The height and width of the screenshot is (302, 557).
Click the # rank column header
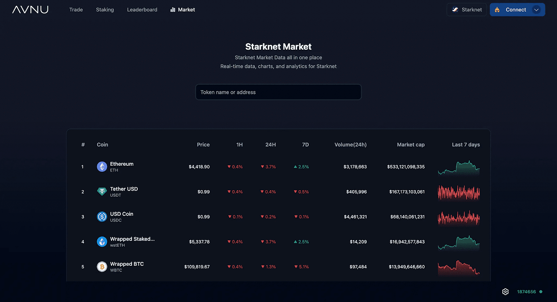tap(83, 145)
